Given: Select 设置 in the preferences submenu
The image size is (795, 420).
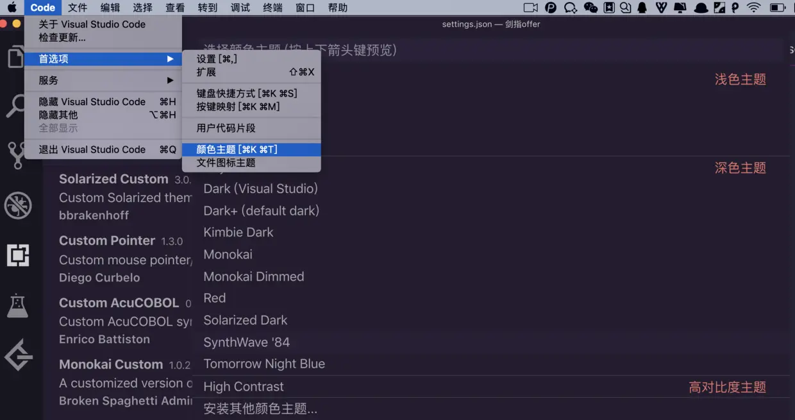Looking at the screenshot, I should click(x=251, y=59).
